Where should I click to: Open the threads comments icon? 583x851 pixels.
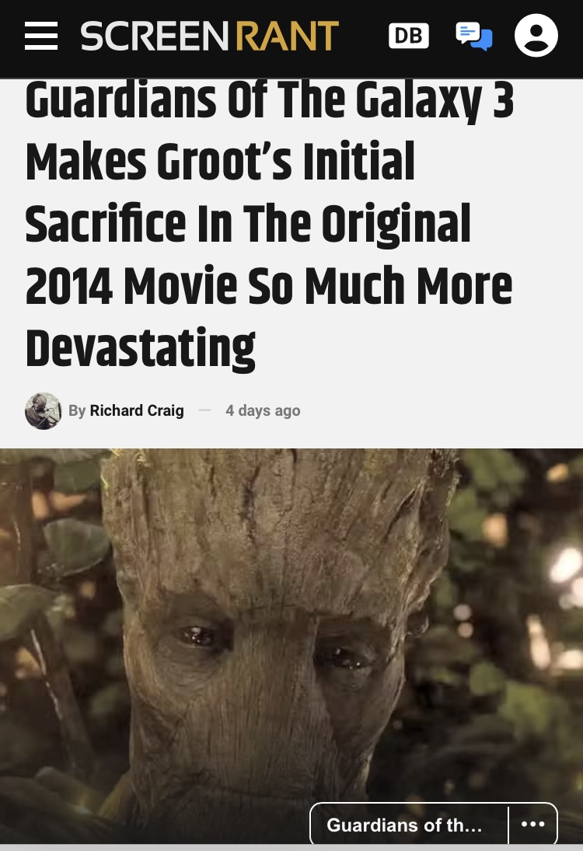tap(474, 37)
